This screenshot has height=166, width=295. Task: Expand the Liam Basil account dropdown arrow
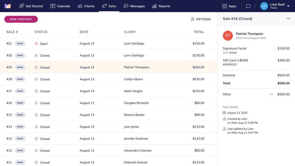point(288,6)
